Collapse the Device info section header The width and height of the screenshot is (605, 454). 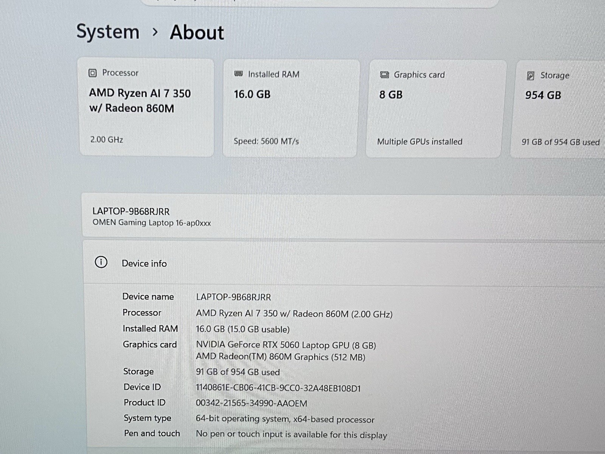[344, 263]
